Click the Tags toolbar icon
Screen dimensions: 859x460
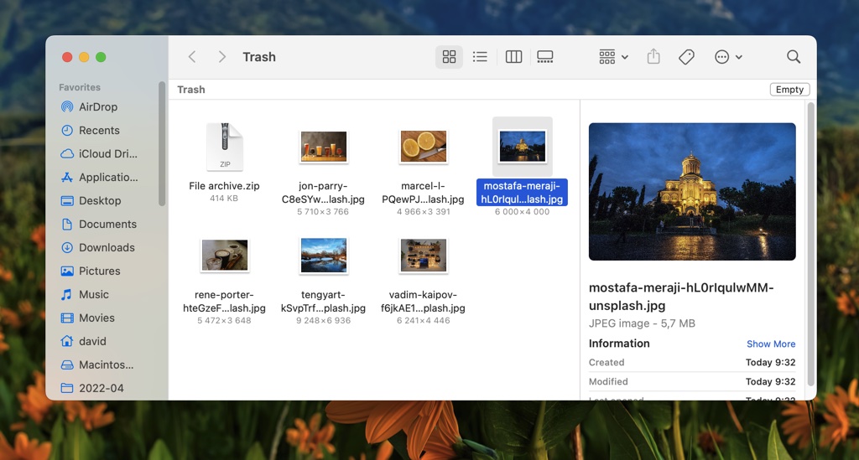[x=686, y=57]
